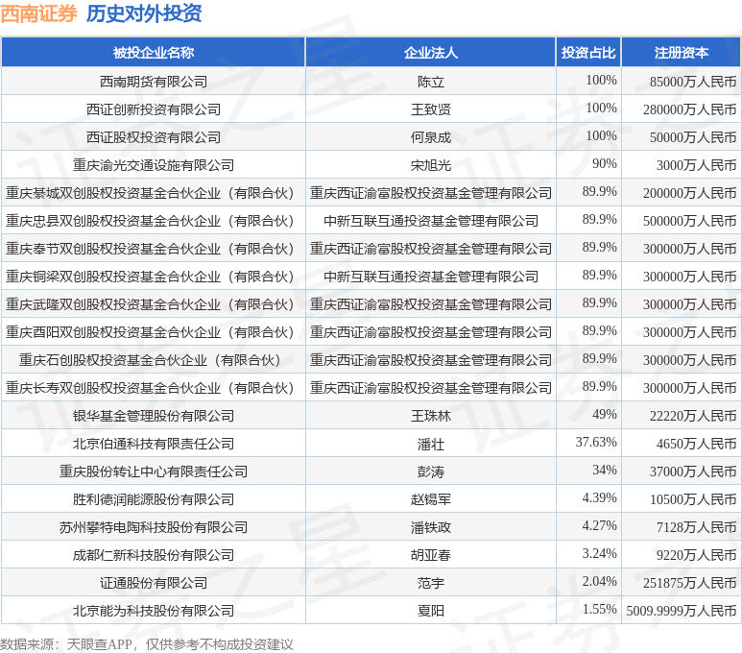Click the cell 西证股权投资有限公司
Screen dimensions: 742x653
[154, 137]
